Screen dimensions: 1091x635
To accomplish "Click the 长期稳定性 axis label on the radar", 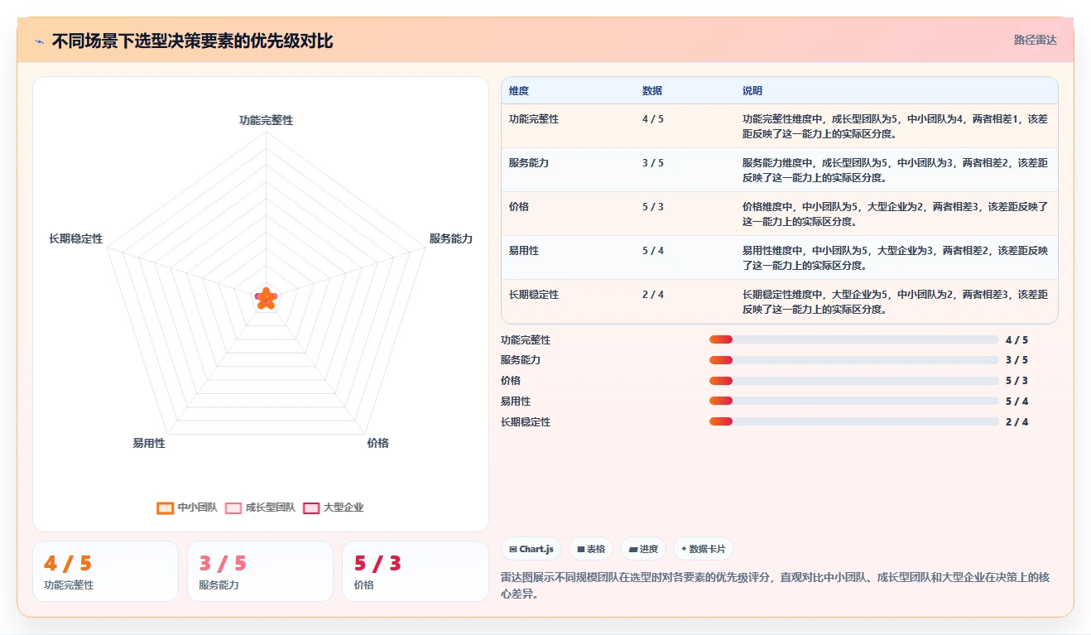I will coord(76,238).
